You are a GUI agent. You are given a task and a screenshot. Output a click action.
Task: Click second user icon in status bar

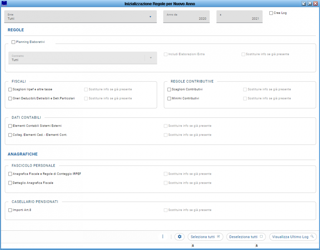257,246
